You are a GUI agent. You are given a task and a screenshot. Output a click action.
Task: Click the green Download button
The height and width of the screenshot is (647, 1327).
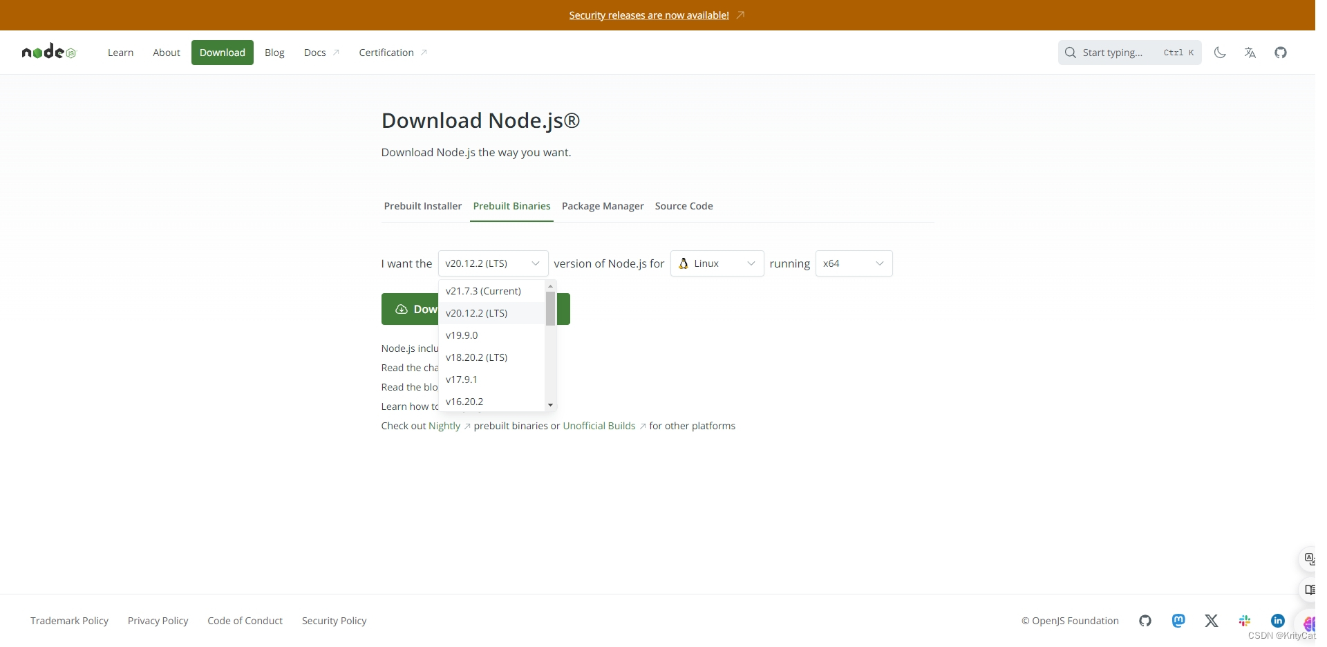476,309
